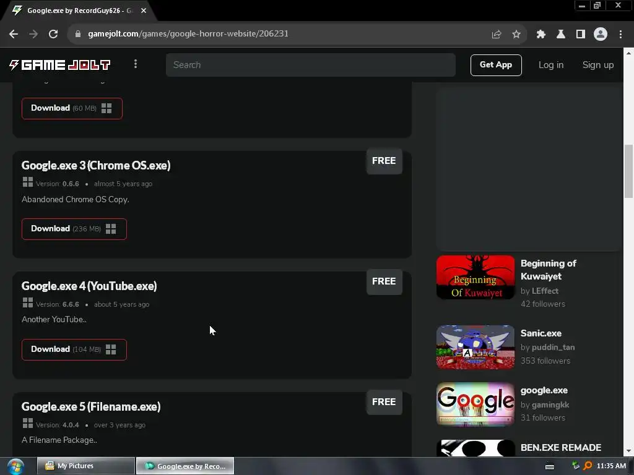The width and height of the screenshot is (634, 475).
Task: Click the scrollbar up arrow
Action: [629, 53]
